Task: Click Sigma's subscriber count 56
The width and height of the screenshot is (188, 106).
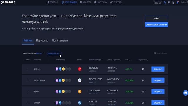Action: click(x=143, y=92)
